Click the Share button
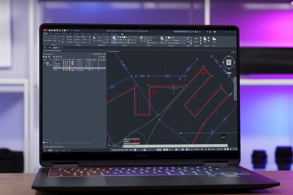The height and width of the screenshot is (195, 293). pos(78,31)
